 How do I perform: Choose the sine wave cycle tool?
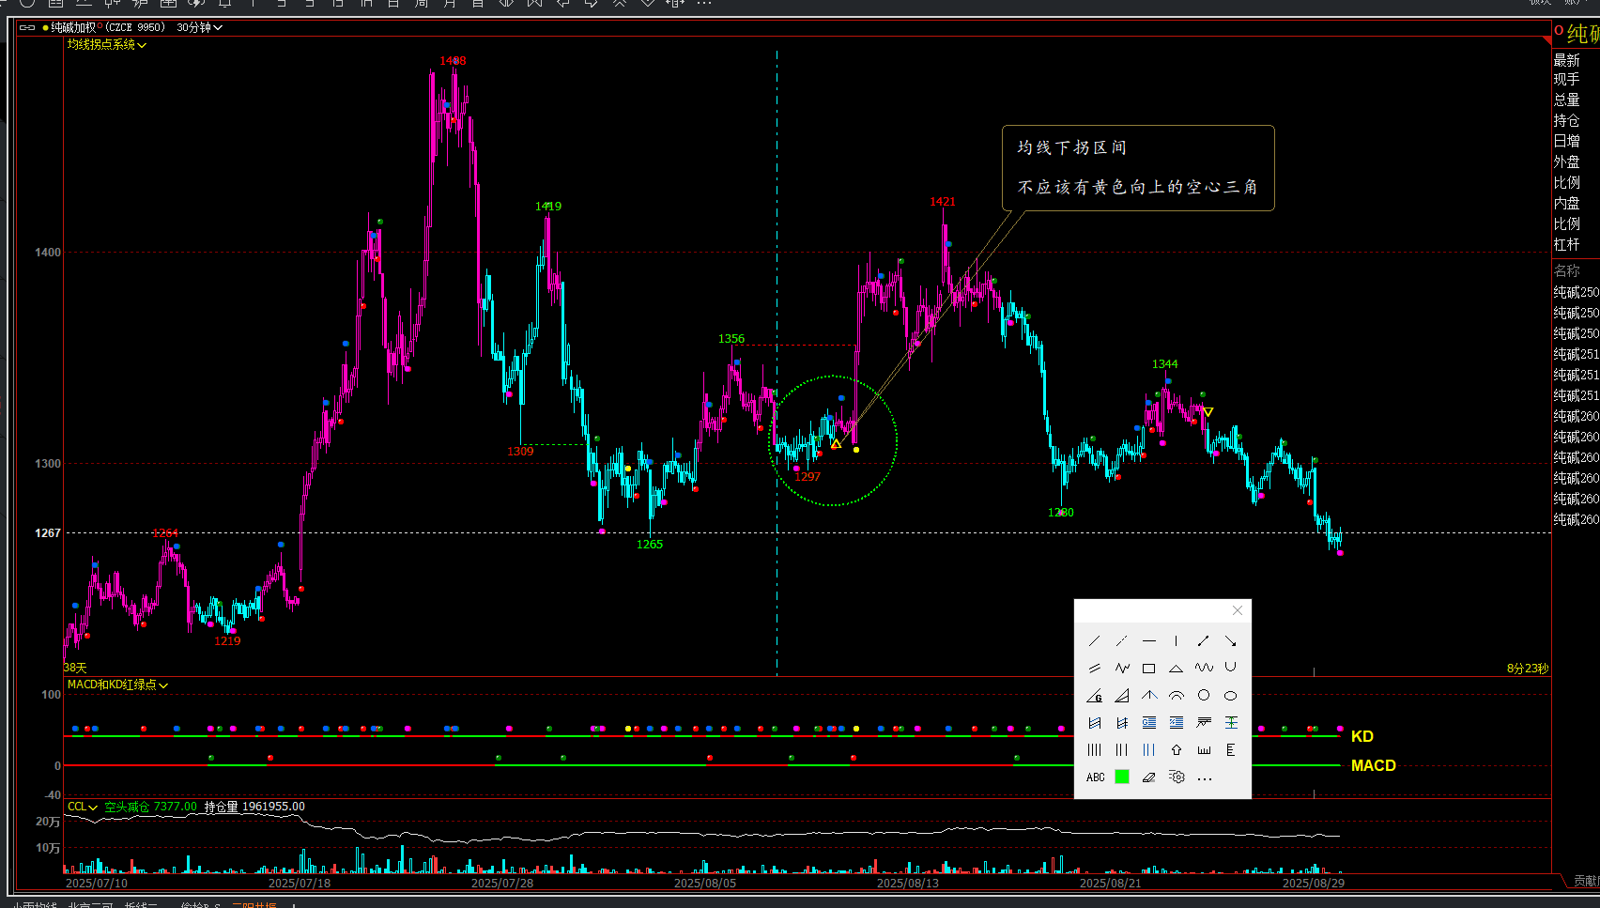click(x=1204, y=669)
